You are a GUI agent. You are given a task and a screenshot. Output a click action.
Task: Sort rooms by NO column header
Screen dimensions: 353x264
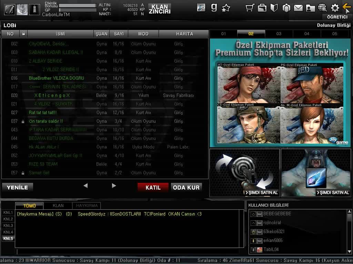click(x=10, y=34)
